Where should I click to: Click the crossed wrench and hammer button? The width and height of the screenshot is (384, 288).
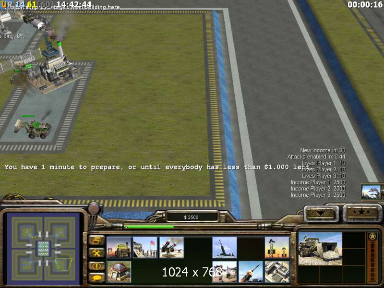point(97,253)
